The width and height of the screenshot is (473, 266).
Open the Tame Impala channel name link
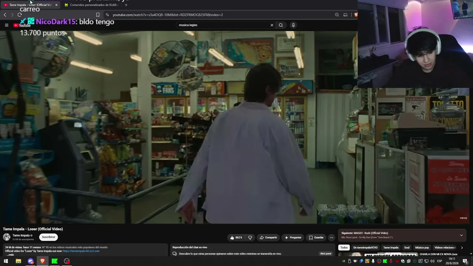[x=21, y=235]
